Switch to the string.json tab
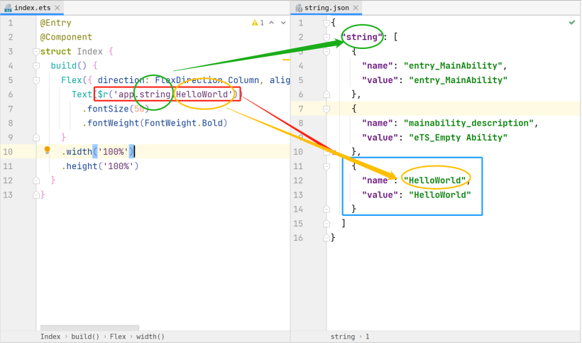 coord(326,6)
